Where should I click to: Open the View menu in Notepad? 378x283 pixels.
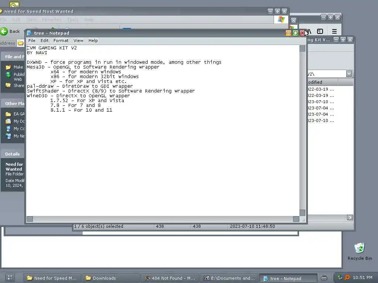coord(78,41)
